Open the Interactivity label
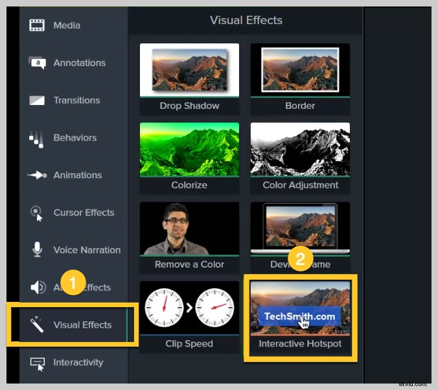Image resolution: width=438 pixels, height=390 pixels. 78,362
